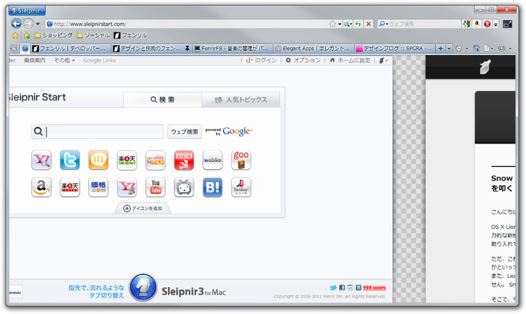Open the Niconico TV shortcut icon
Image resolution: width=526 pixels, height=314 pixels.
184,187
